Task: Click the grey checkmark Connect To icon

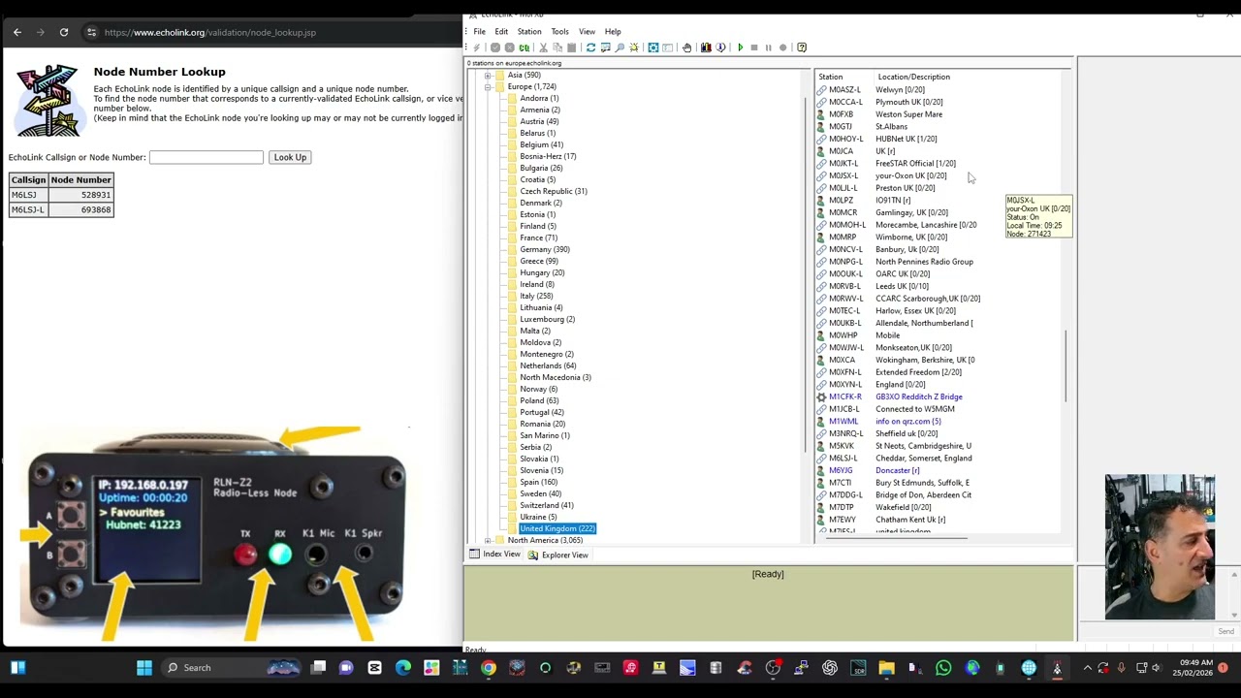Action: 495,48
